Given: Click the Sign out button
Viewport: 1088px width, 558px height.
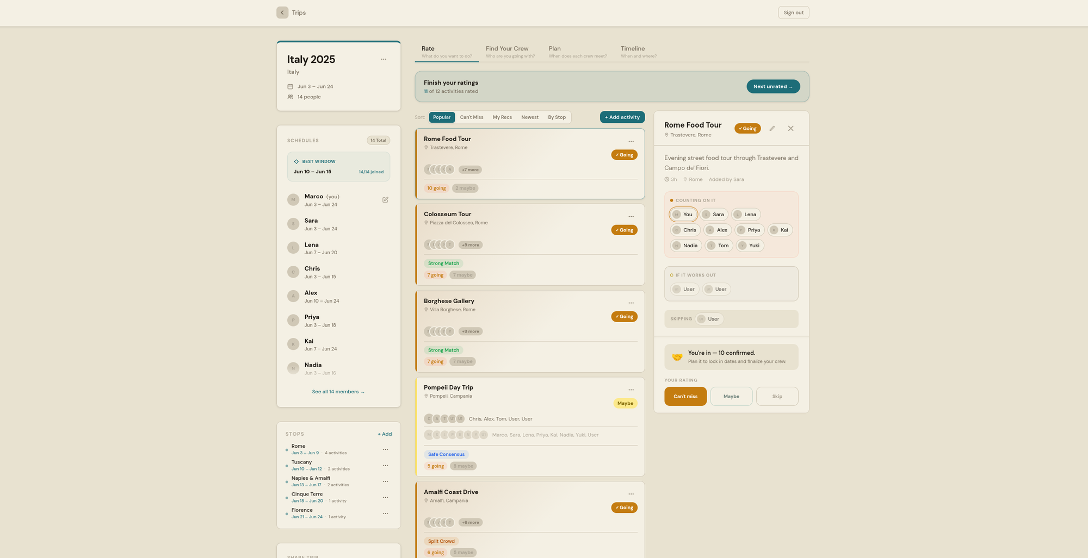Looking at the screenshot, I should pyautogui.click(x=794, y=12).
